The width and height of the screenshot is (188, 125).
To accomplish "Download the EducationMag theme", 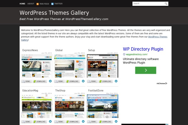I will pos(40,122).
